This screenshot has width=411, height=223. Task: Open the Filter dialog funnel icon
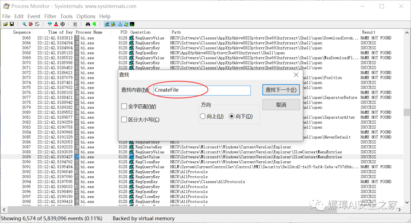pyautogui.click(x=50, y=24)
